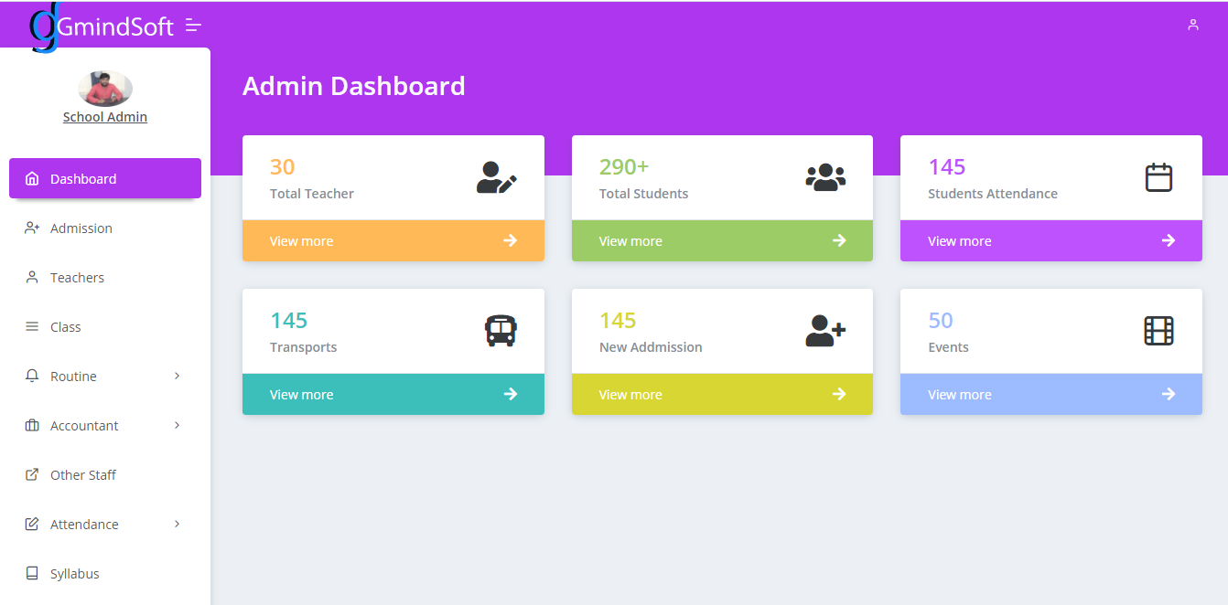Click the Total Teacher pencil-user icon
This screenshot has width=1228, height=605.
[x=497, y=177]
